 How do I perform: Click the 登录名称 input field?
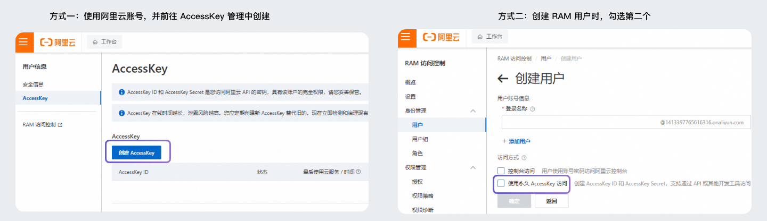tap(581, 122)
